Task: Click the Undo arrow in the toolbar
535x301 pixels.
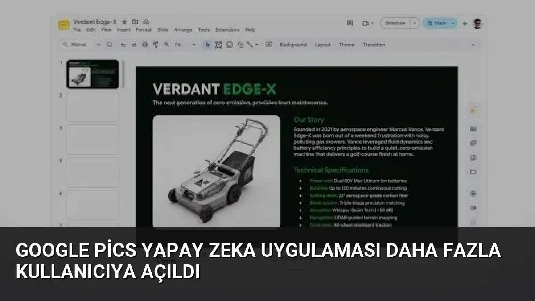Action: pos(123,45)
